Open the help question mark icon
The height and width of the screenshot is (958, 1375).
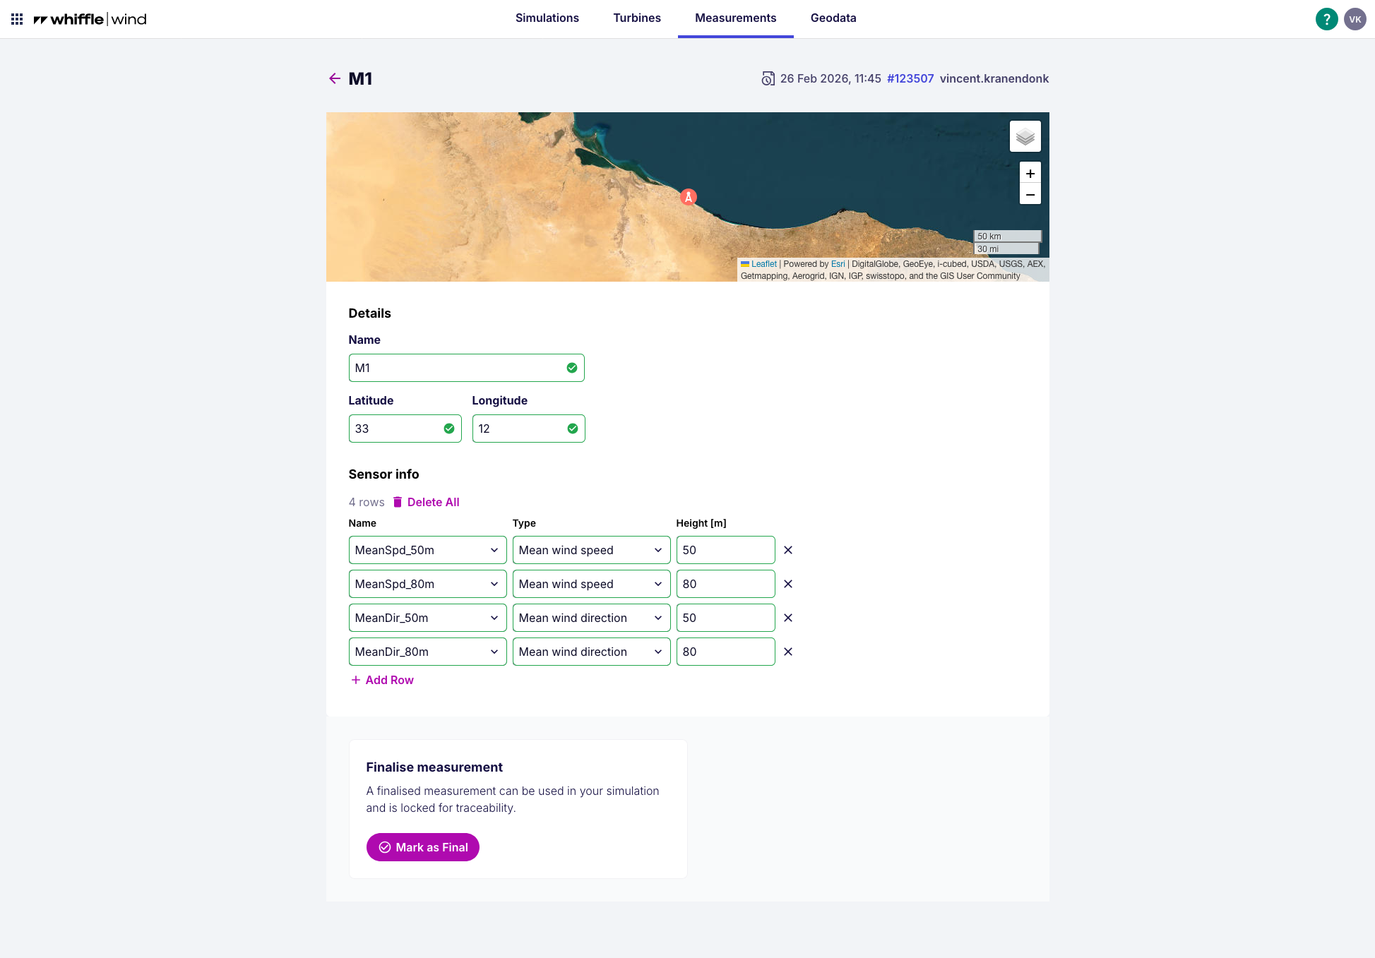[1326, 19]
